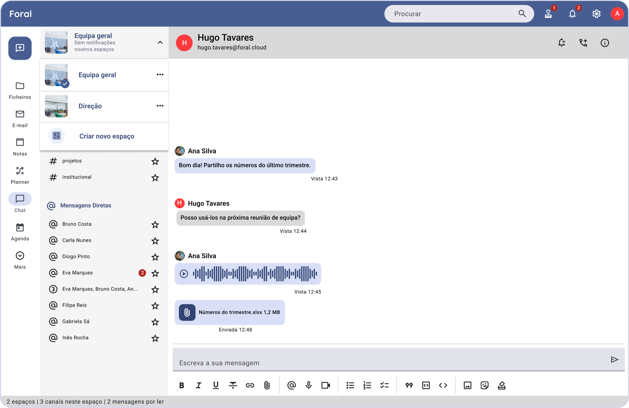Start a call with Hugo Tavares

click(583, 43)
